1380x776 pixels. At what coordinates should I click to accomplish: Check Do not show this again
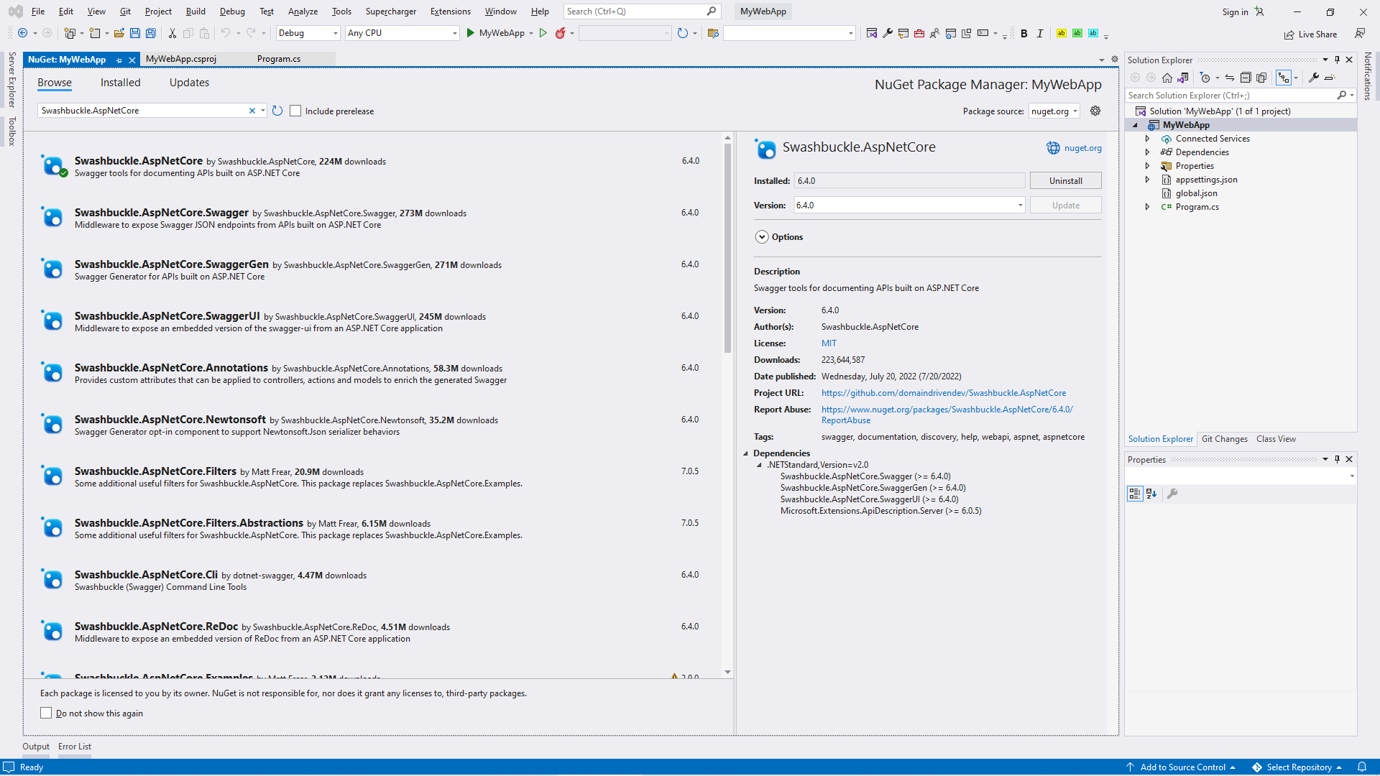[x=46, y=713]
